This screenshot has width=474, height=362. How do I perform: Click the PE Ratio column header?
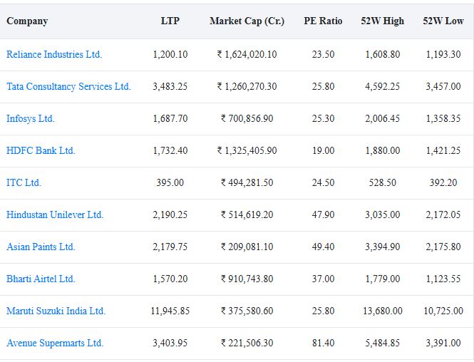323,21
